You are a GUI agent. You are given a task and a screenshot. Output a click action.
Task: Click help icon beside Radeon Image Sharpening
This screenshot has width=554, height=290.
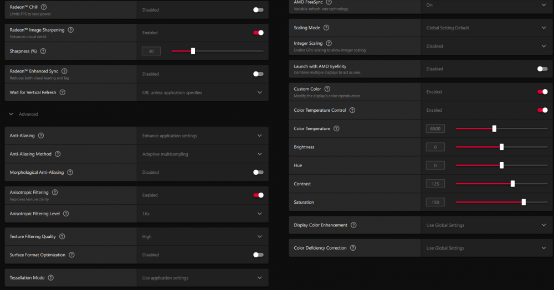(70, 30)
